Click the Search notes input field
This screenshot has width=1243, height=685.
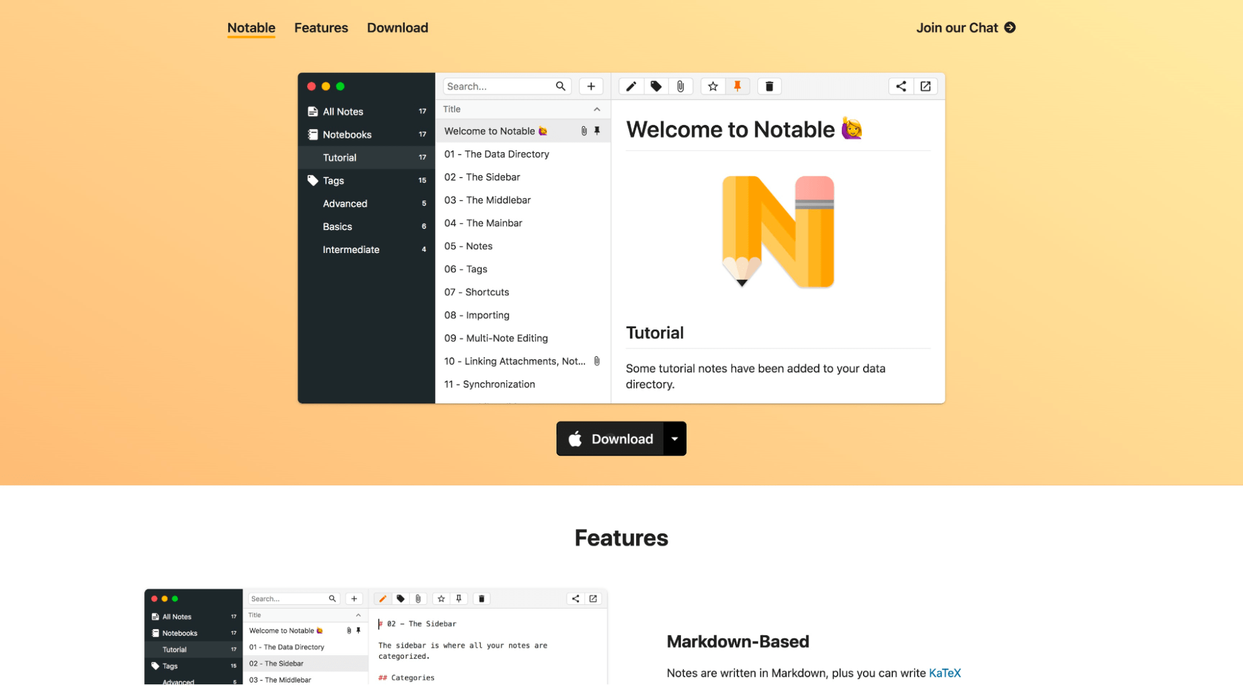[497, 86]
